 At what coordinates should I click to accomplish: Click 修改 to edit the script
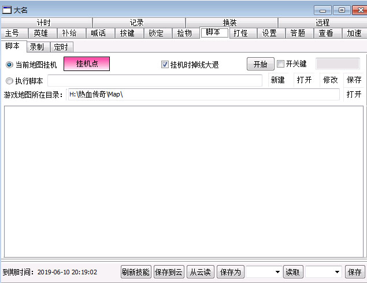pos(330,80)
